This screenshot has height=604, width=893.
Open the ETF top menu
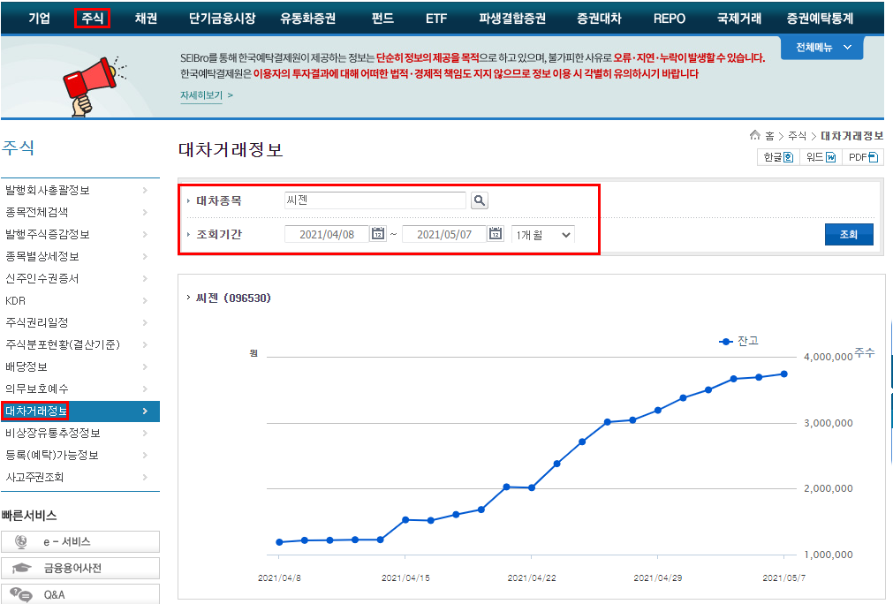[x=436, y=19]
